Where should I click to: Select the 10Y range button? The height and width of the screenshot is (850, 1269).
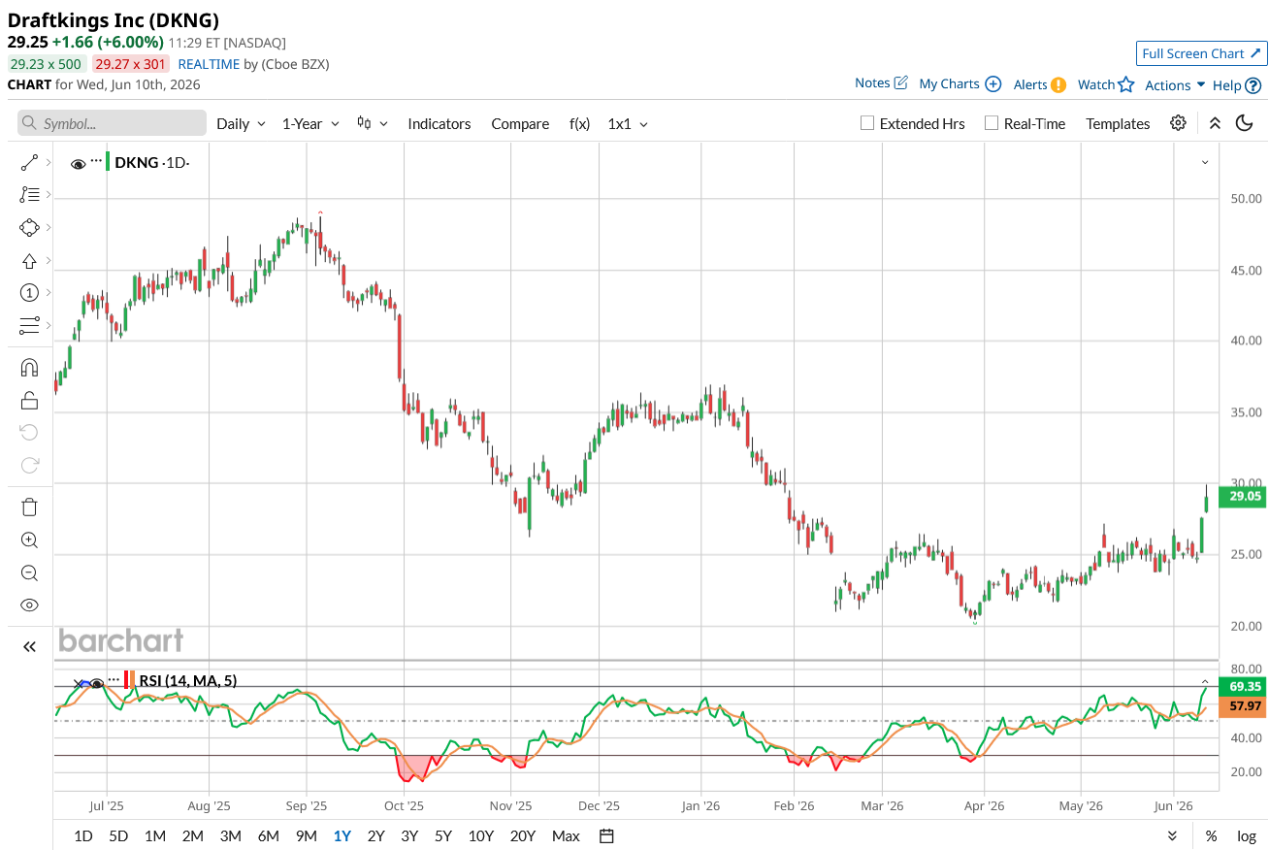click(481, 836)
